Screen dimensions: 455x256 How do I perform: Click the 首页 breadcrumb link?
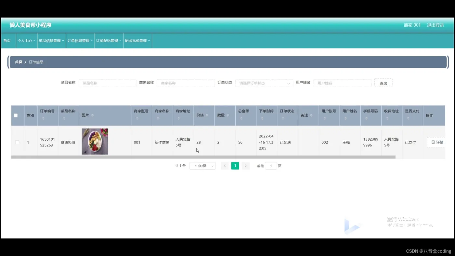coord(19,62)
